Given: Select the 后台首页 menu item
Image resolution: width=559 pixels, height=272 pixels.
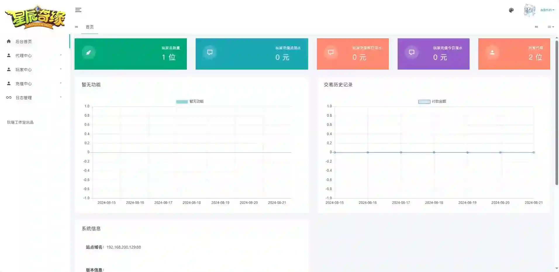Looking at the screenshot, I should pyautogui.click(x=24, y=41).
